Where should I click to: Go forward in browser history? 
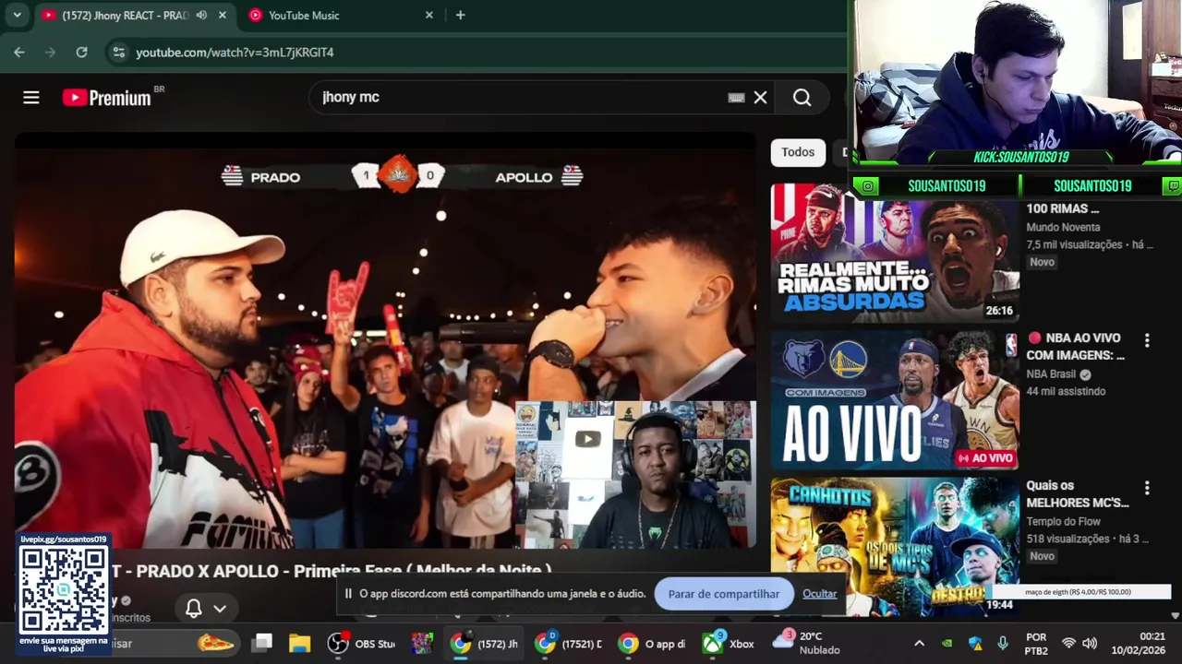pos(51,53)
